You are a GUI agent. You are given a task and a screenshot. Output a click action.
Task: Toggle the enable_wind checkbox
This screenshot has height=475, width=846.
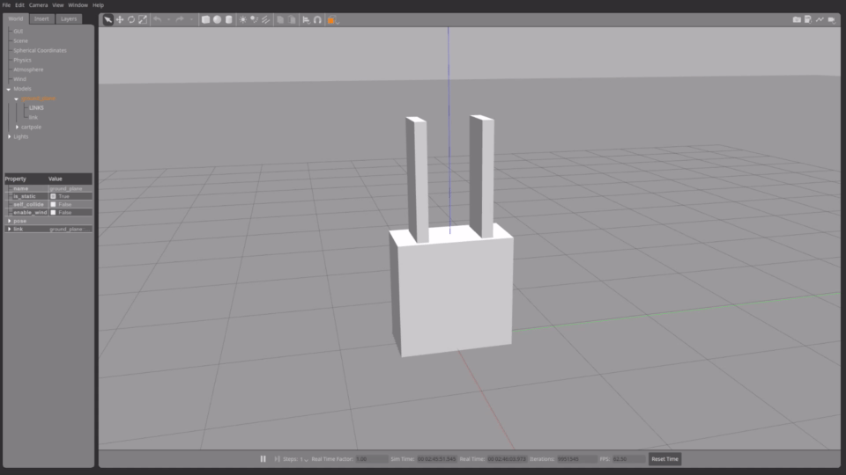(53, 213)
